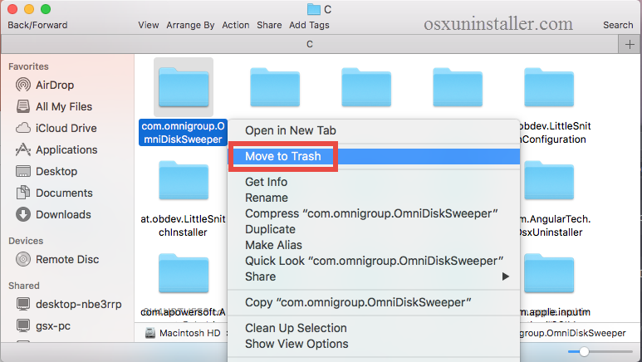Open the Action toolbar menu
The height and width of the screenshot is (362, 642).
236,25
